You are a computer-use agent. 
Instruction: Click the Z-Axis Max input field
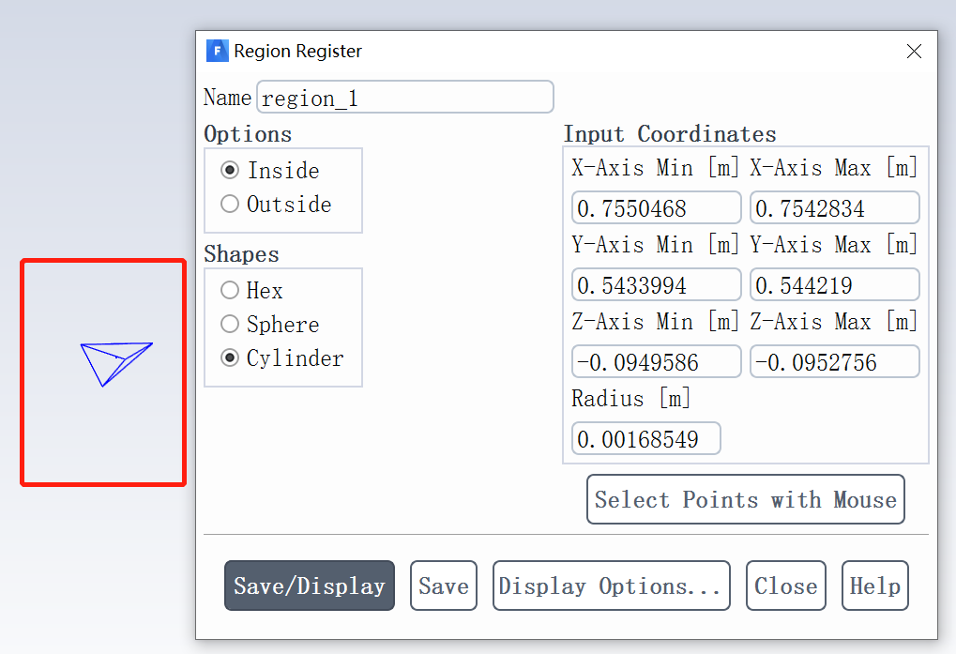click(x=834, y=362)
